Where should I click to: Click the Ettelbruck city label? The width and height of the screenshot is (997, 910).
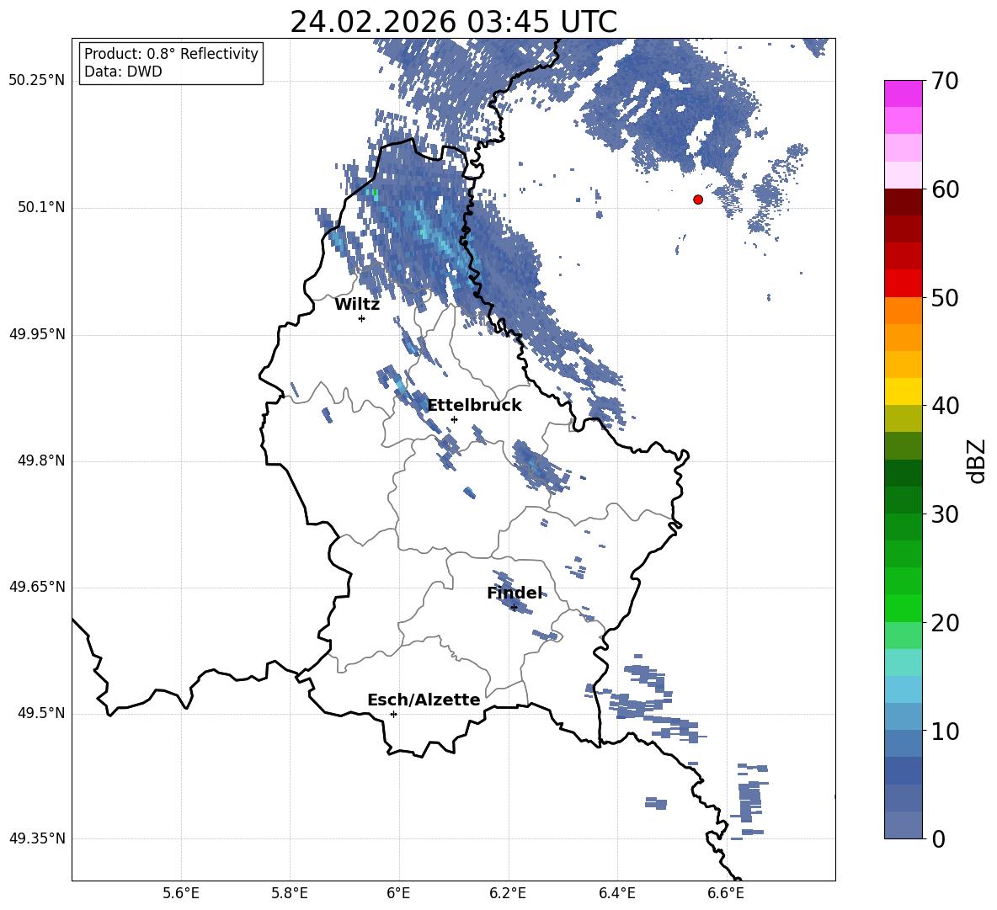(x=474, y=406)
